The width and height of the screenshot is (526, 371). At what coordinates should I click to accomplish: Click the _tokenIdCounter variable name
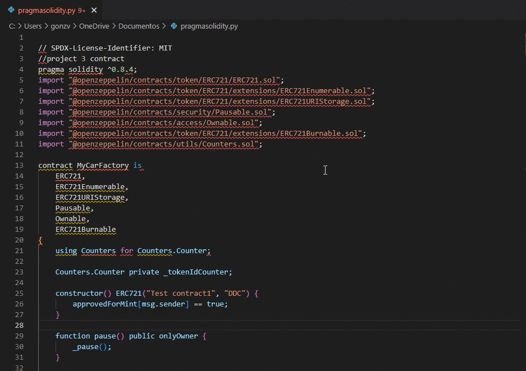(196, 272)
